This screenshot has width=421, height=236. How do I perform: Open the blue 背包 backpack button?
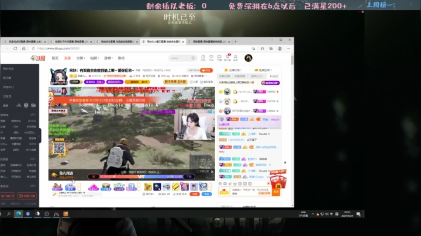coord(206,194)
